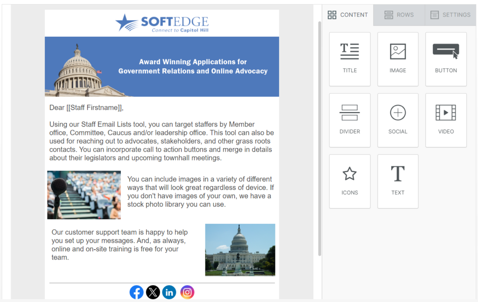Select the Divider content block

pos(350,121)
